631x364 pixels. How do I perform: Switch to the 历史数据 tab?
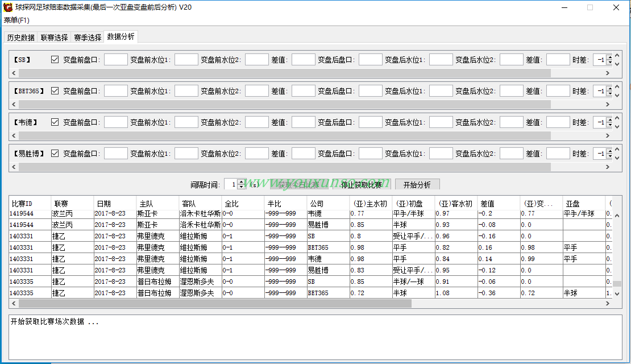coord(21,38)
